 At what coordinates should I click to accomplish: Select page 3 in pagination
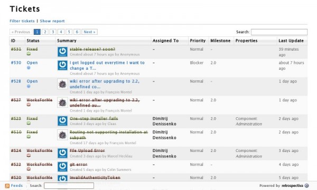pos(53,32)
